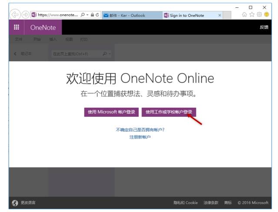Expand the address bar dropdown arrow
278x212 pixels.
(87, 15)
